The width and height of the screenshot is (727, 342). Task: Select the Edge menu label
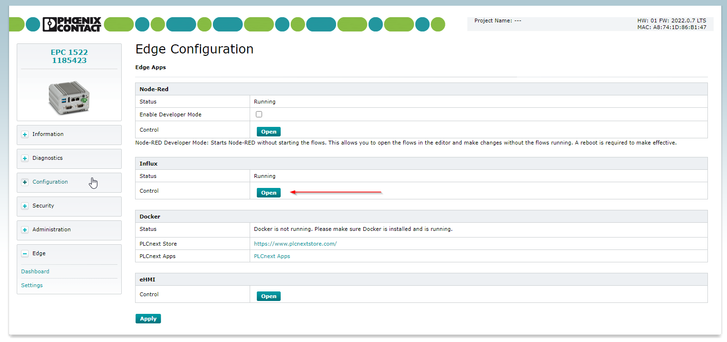(39, 253)
